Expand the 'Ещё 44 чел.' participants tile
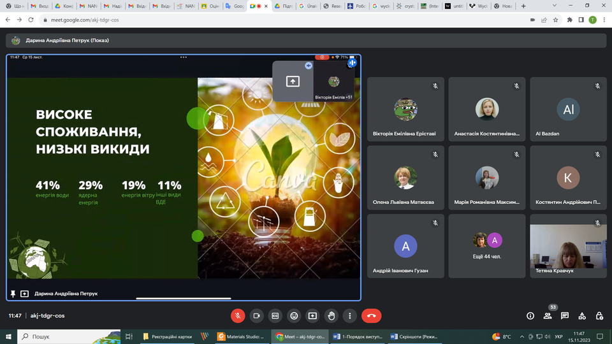This screenshot has width=612, height=344. [x=487, y=246]
